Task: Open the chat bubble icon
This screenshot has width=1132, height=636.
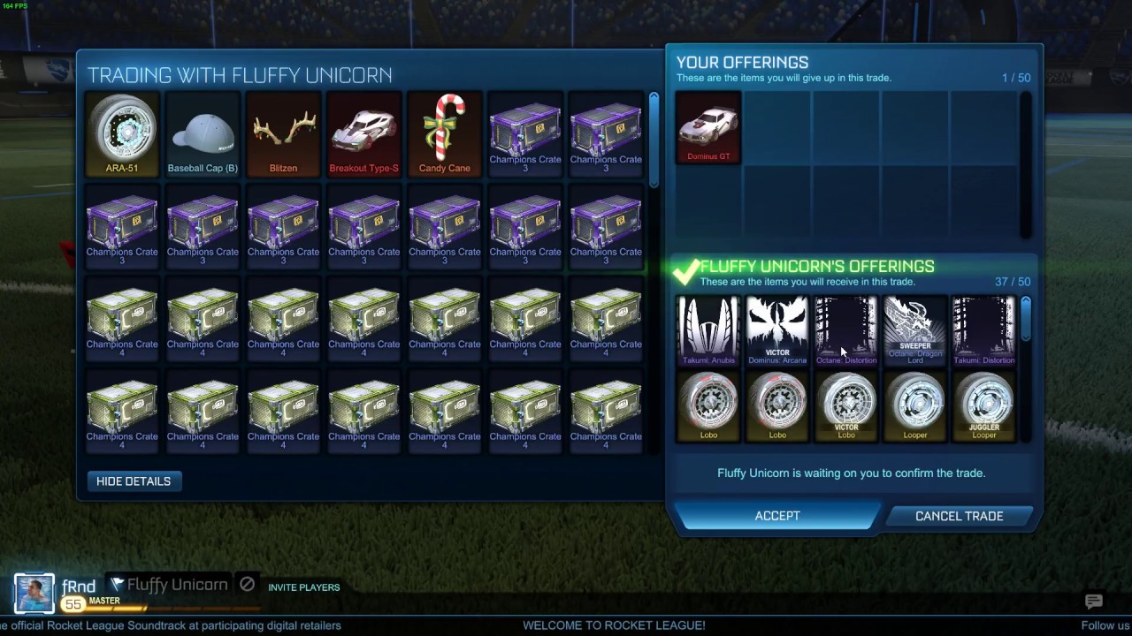Action: [1094, 602]
